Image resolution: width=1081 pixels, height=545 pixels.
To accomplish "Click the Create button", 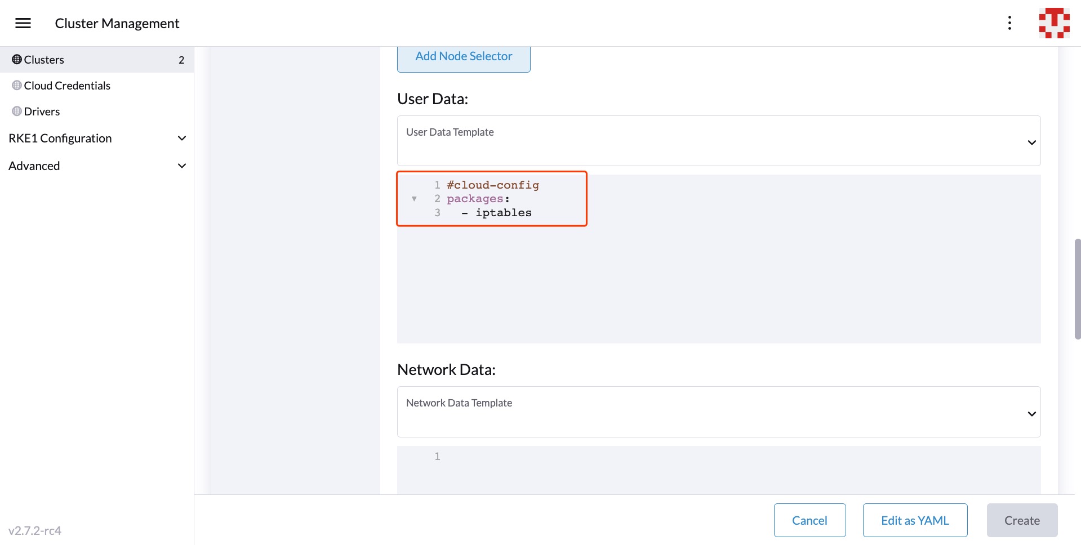I will 1022,520.
